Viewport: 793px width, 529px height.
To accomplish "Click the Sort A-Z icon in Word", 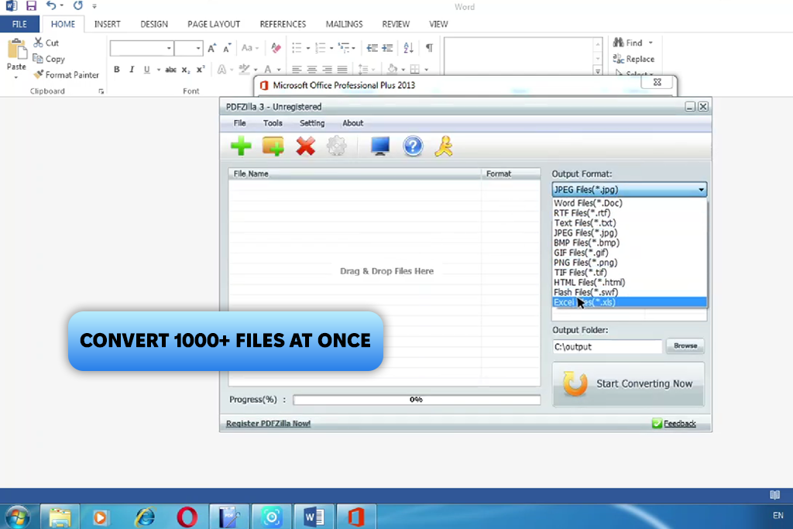I will 409,48.
